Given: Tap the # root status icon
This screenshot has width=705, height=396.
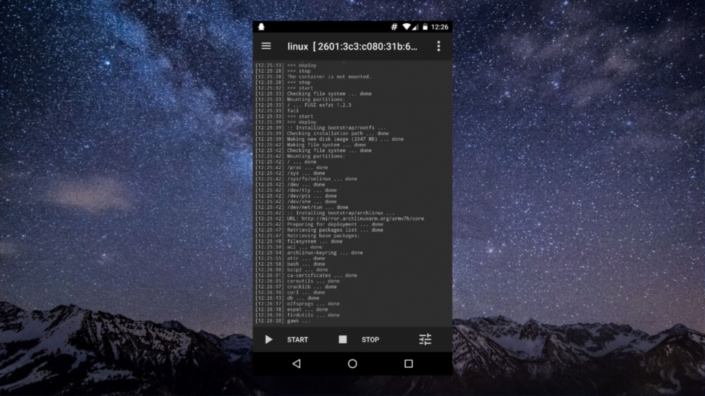Looking at the screenshot, I should [x=394, y=27].
